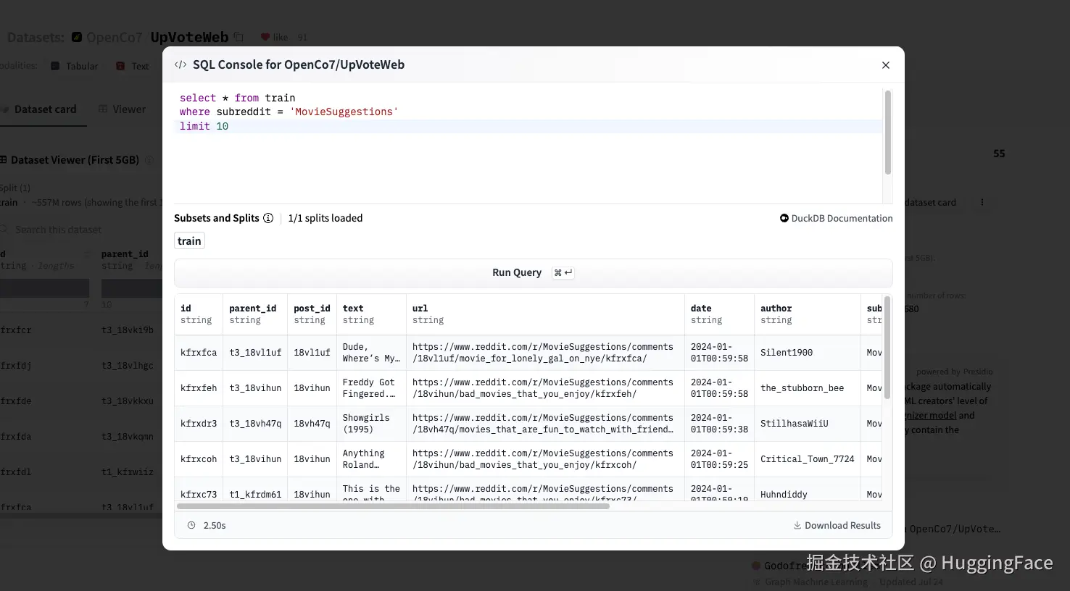This screenshot has width=1070, height=591.
Task: Click author cell the_stubborn_bee
Action: (807, 388)
